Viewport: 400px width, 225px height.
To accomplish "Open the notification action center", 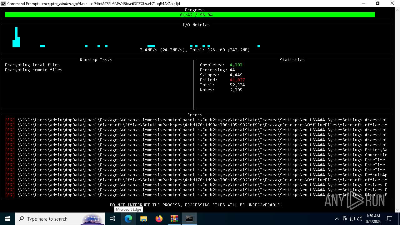I will tap(390, 219).
